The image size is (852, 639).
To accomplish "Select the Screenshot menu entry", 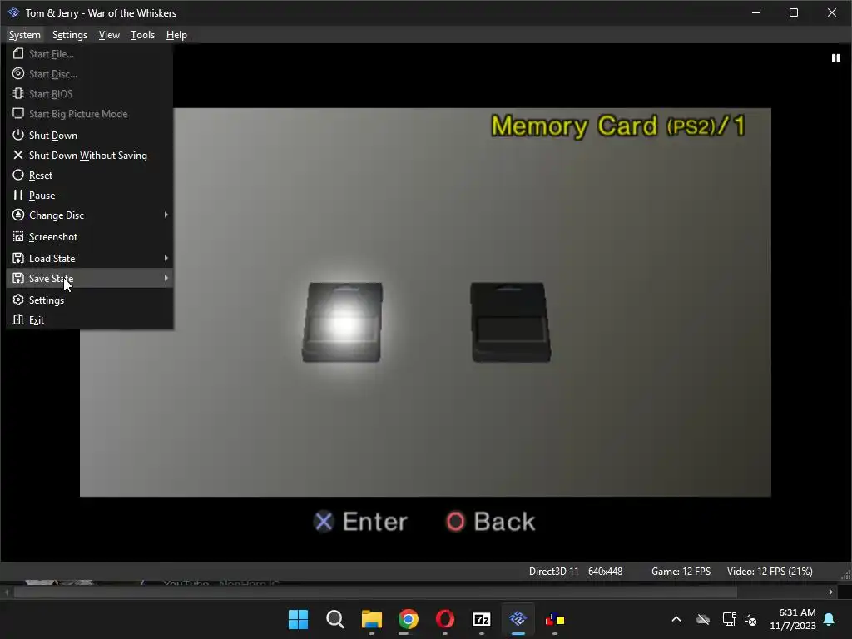I will 90,237.
